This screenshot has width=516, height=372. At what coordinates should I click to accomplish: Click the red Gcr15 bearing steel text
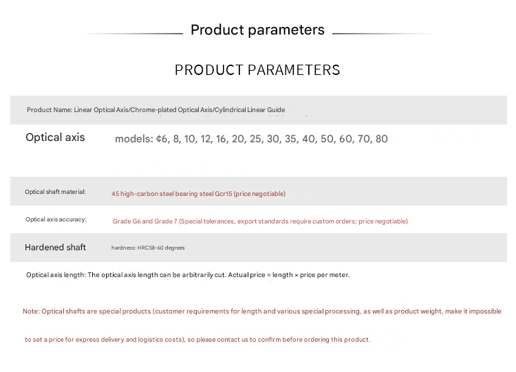(198, 194)
